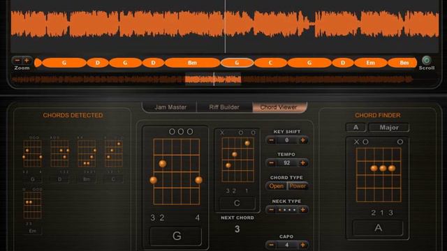This screenshot has width=447, height=251.
Task: Zoom in waveform with plus button
Action: point(27,61)
